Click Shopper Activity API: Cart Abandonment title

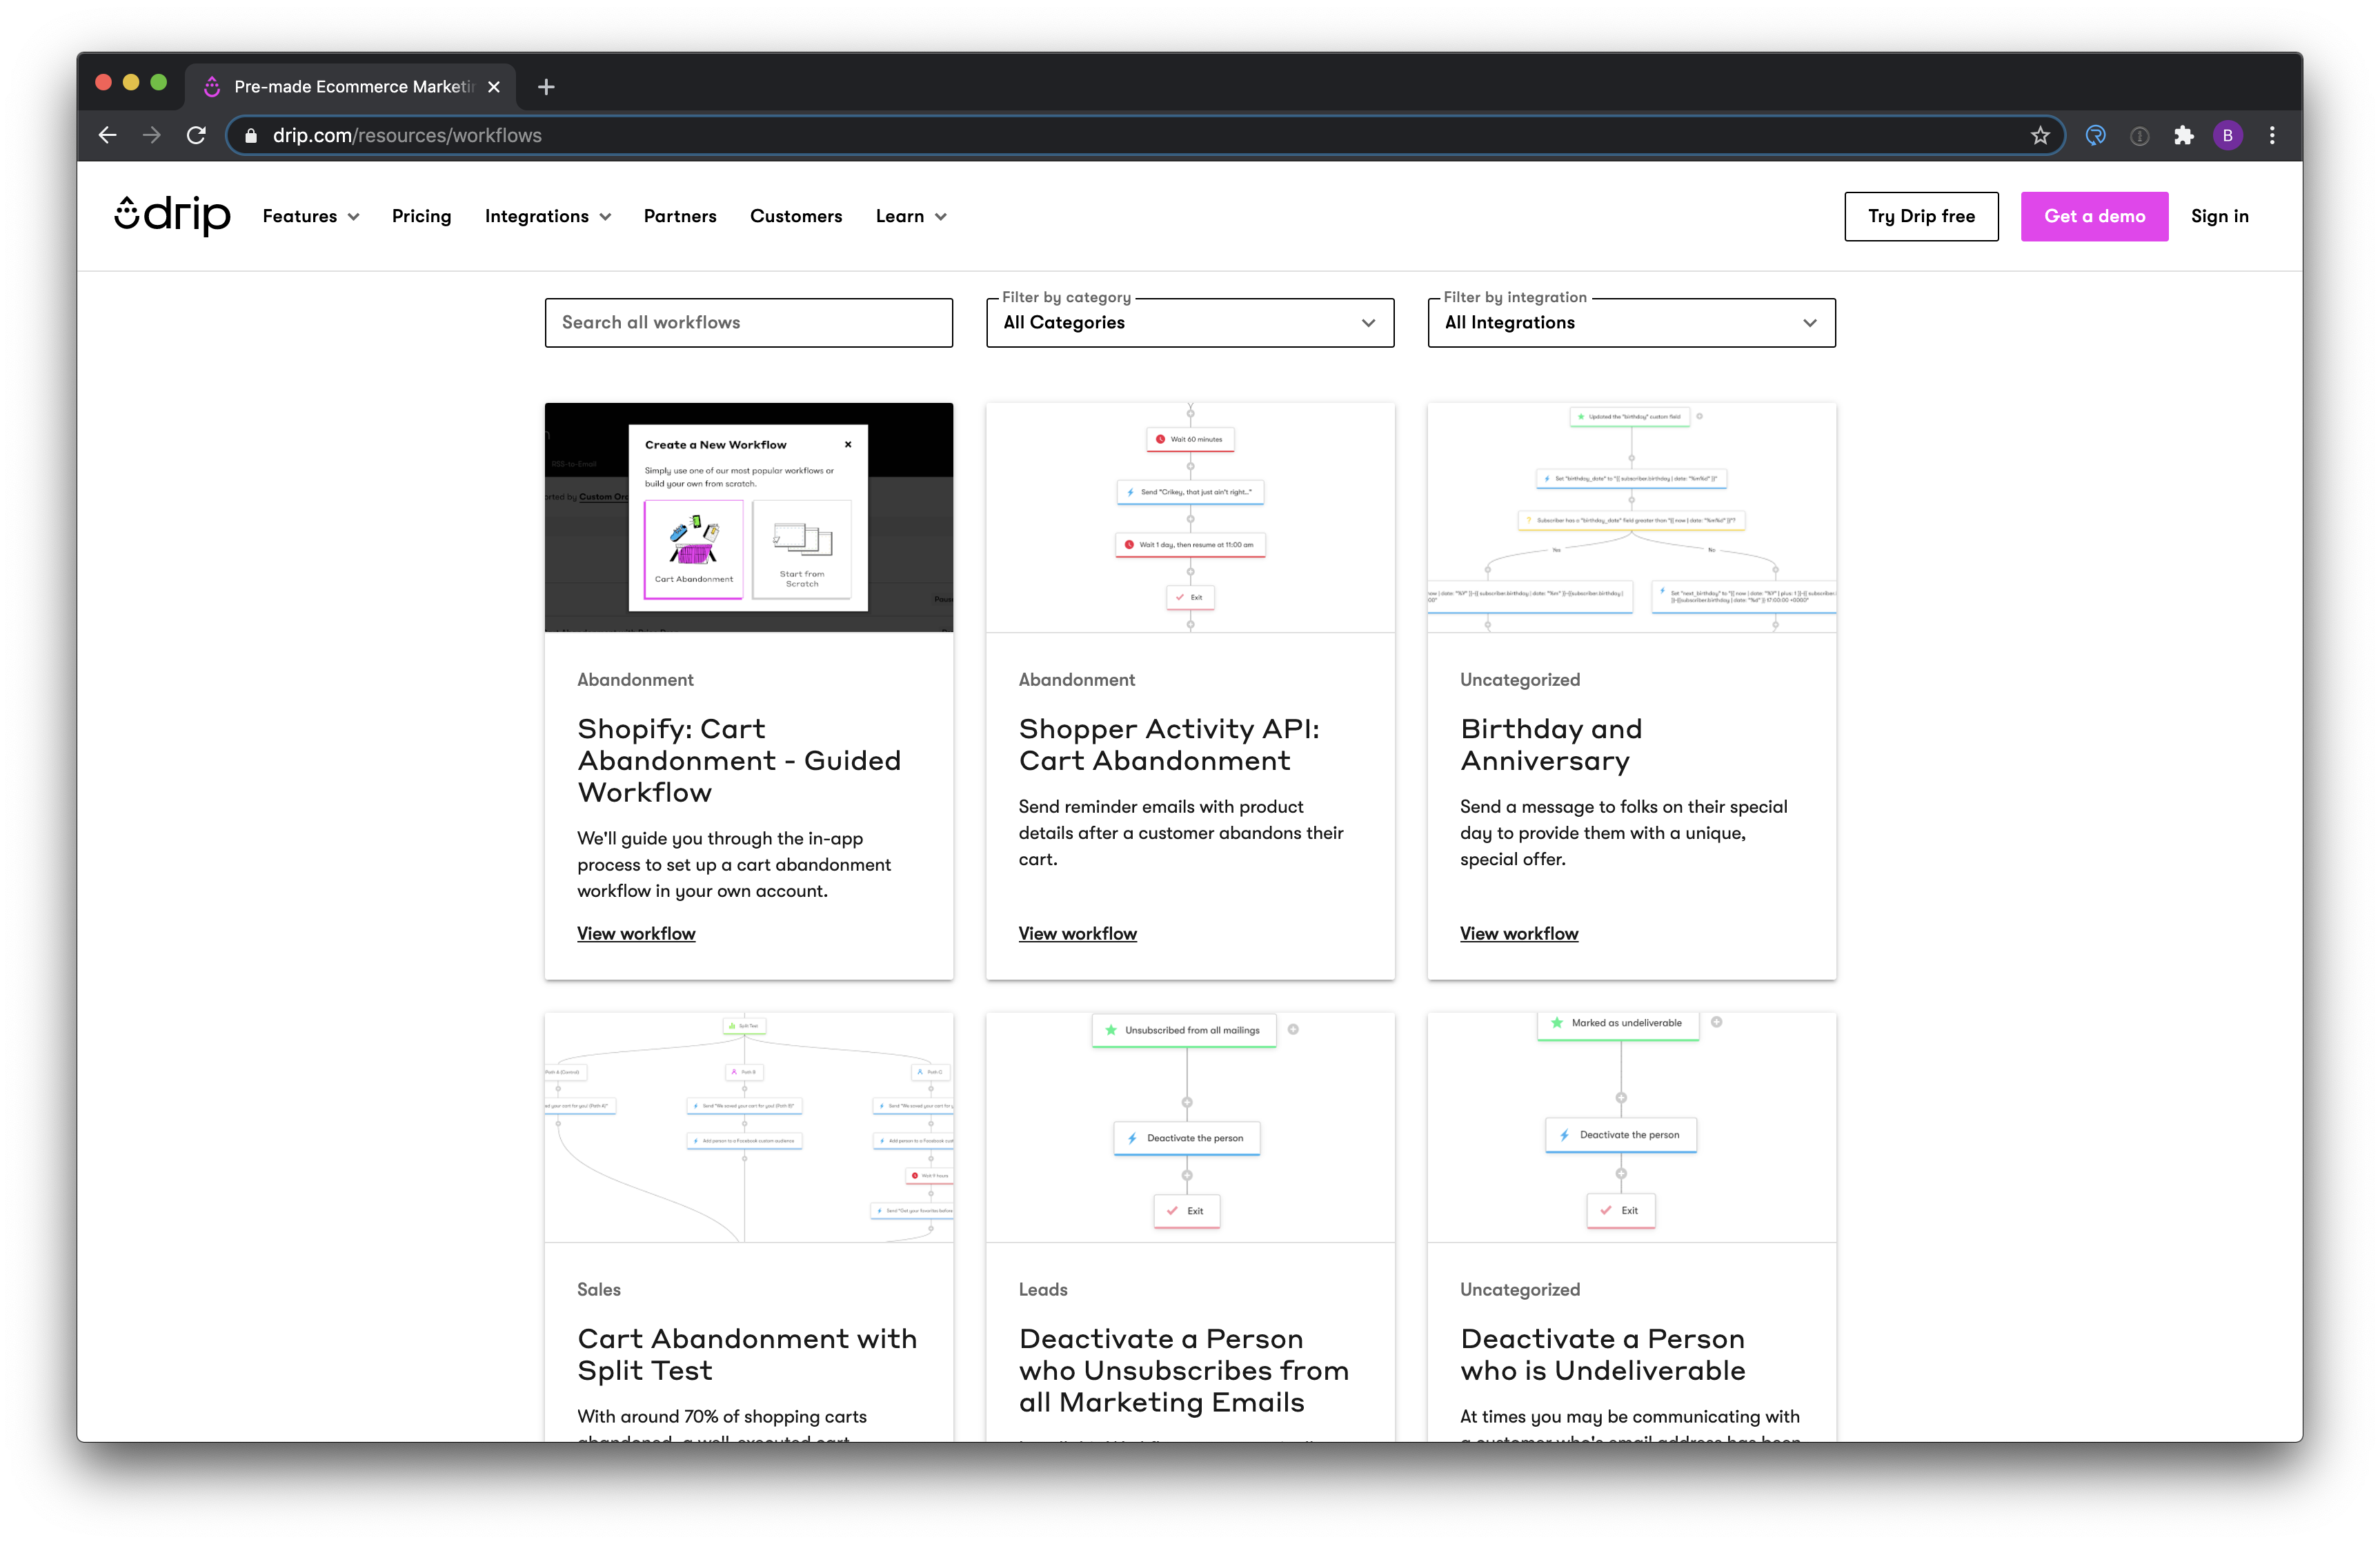[x=1169, y=744]
